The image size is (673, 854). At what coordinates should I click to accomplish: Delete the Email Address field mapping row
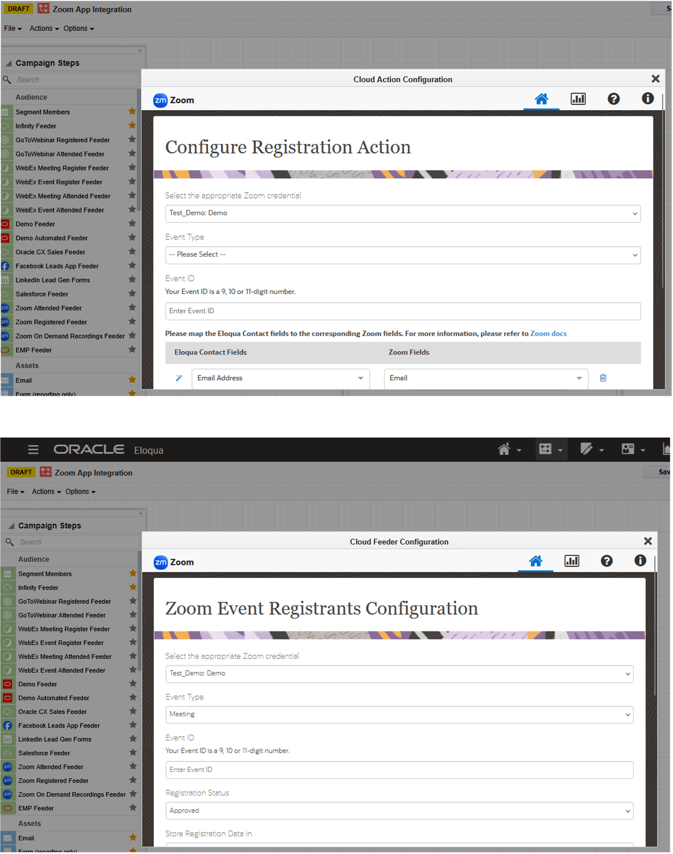point(603,378)
